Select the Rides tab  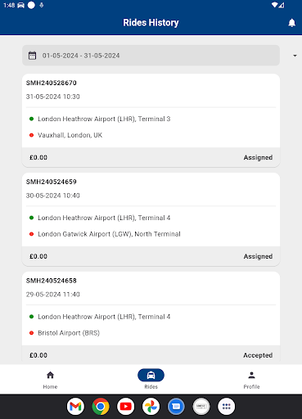(151, 380)
